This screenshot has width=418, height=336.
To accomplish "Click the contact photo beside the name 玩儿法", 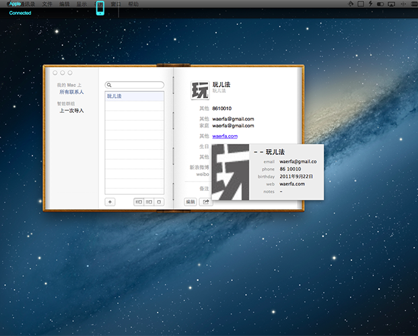I will pyautogui.click(x=200, y=91).
